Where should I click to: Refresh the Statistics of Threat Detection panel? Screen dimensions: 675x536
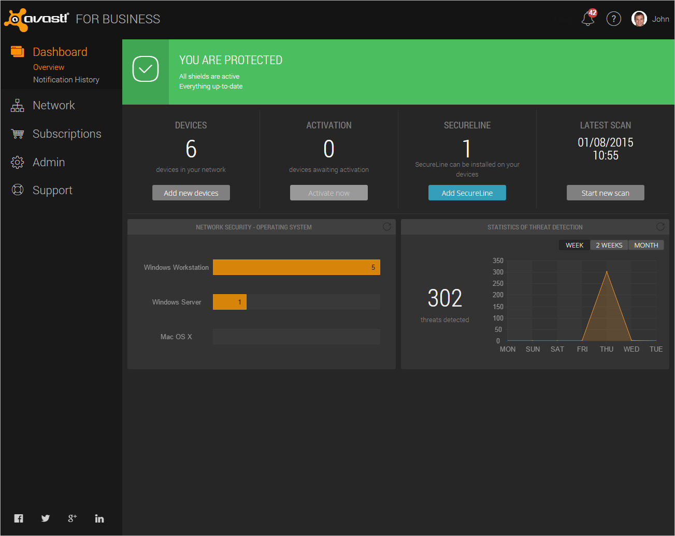(x=660, y=227)
